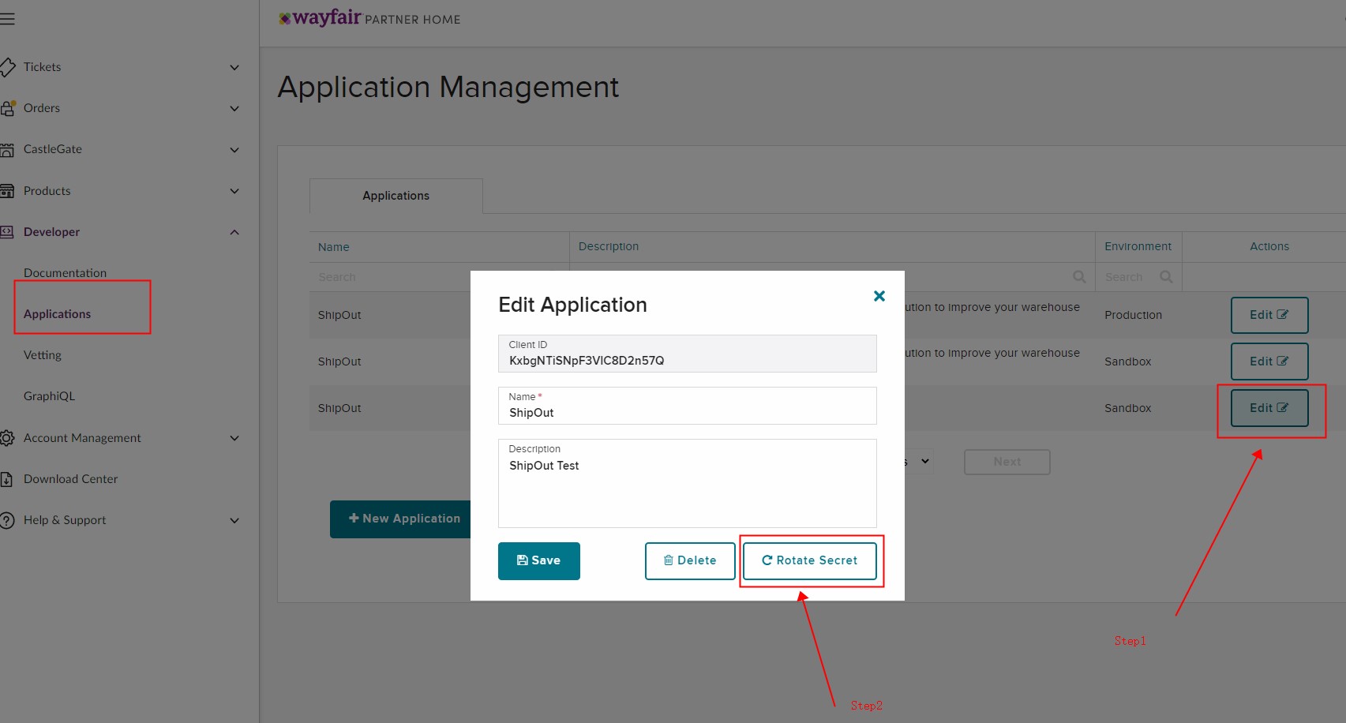Open the hamburger menu icon
Image resolution: width=1346 pixels, height=723 pixels.
tap(7, 19)
